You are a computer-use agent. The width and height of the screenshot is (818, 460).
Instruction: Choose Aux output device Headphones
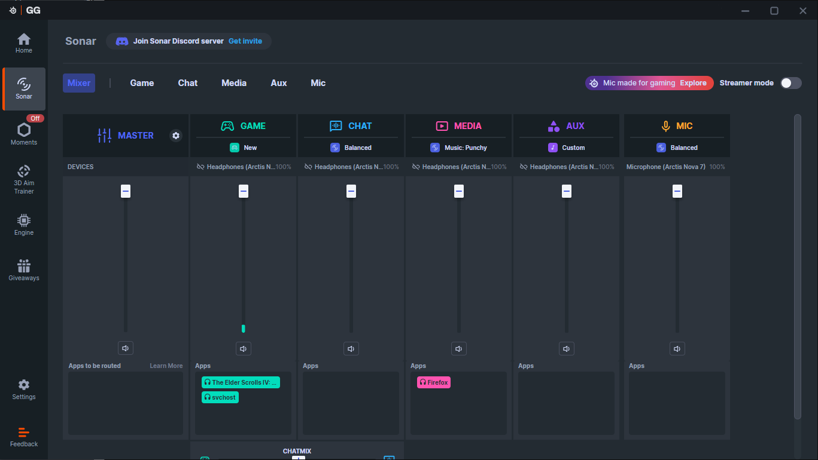tap(564, 167)
